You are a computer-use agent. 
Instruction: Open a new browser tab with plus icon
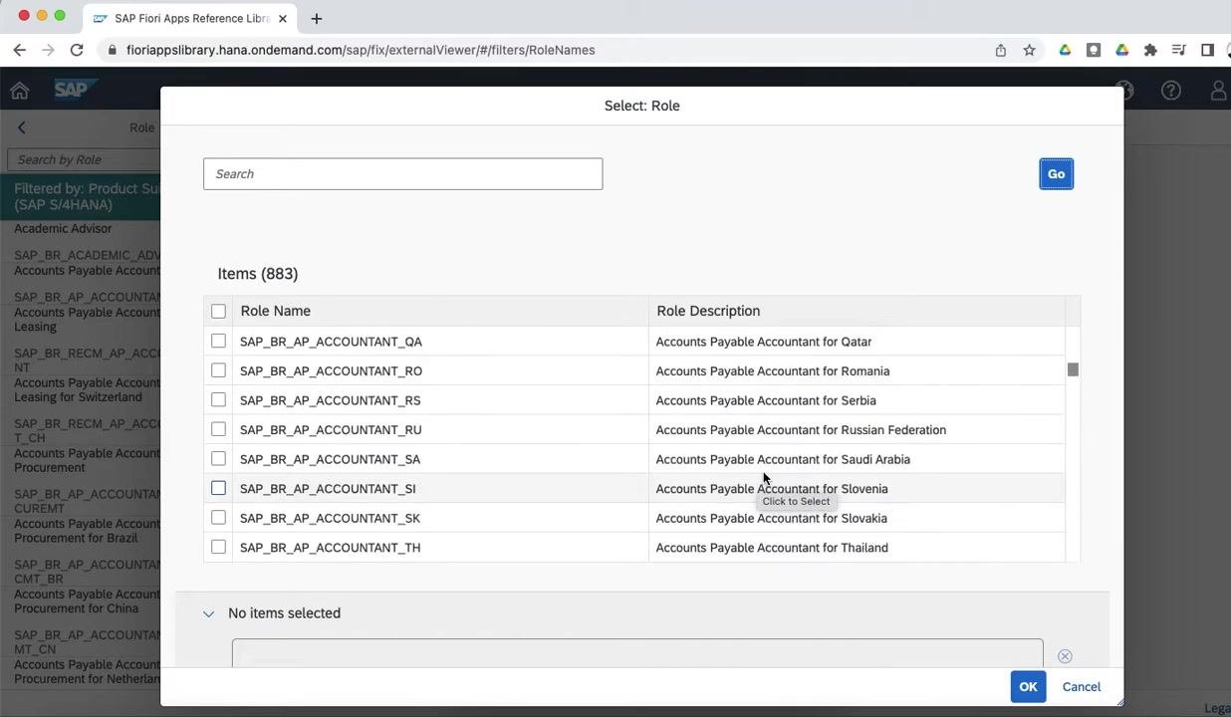click(316, 18)
